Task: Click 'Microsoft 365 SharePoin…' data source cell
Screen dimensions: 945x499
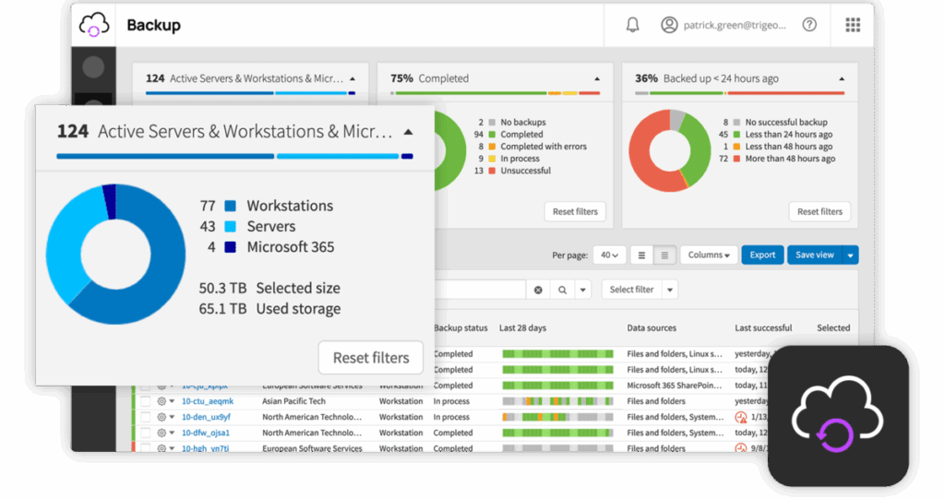Action: click(x=675, y=386)
